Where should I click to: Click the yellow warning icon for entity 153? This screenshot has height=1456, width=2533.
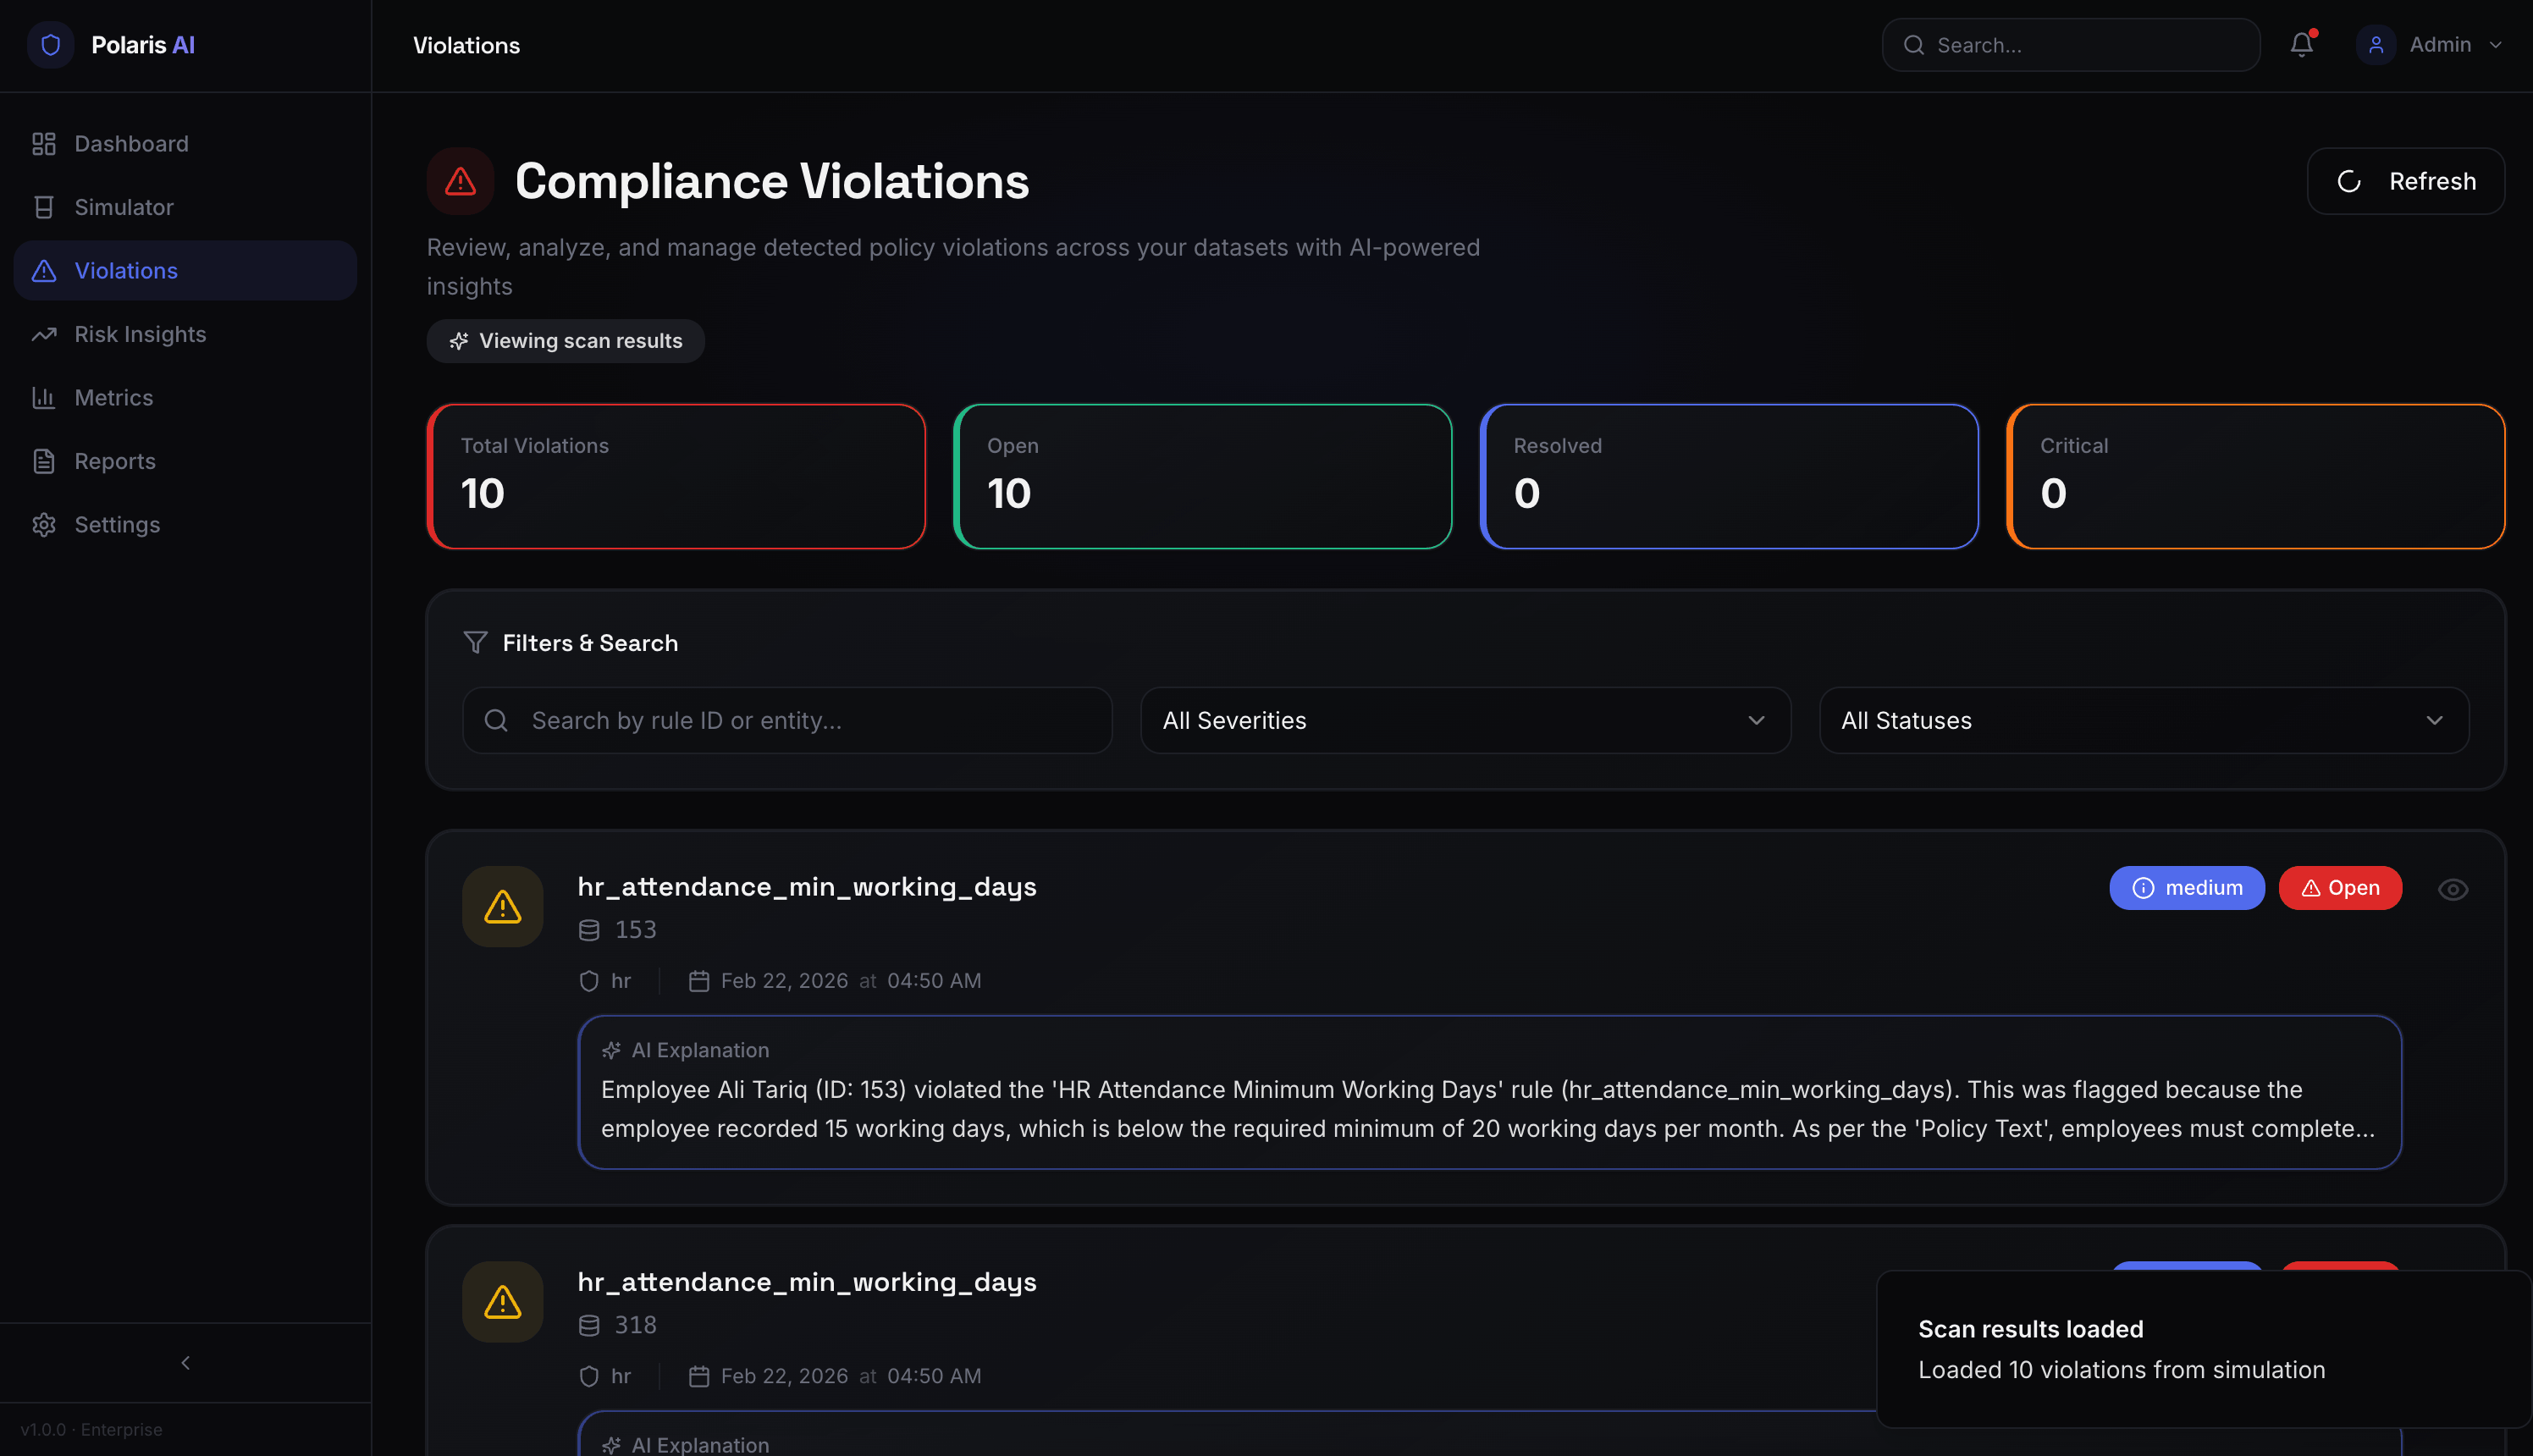[502, 906]
